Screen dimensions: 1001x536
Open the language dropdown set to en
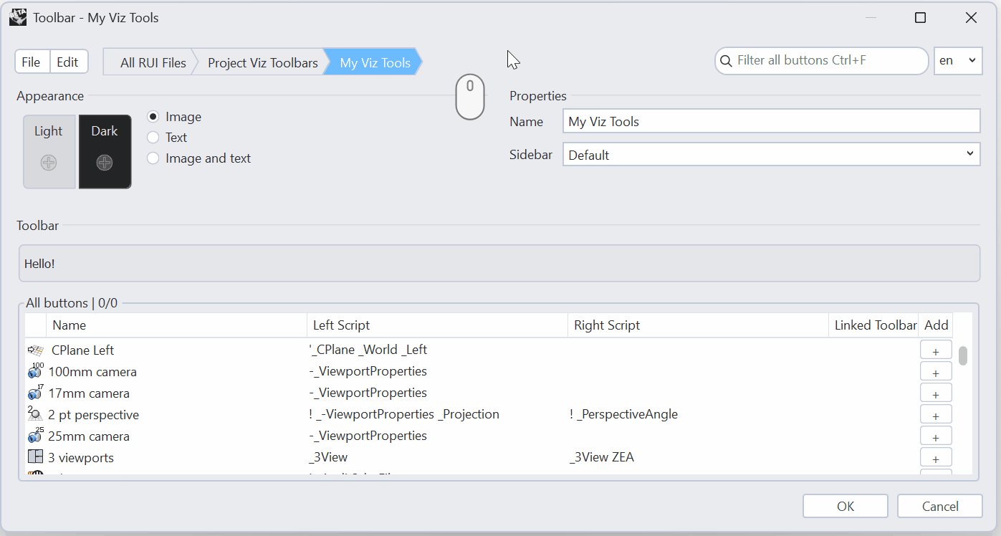pos(958,61)
